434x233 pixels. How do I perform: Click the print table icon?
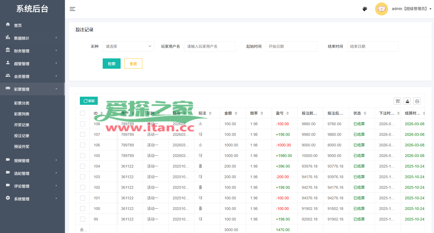[417, 101]
